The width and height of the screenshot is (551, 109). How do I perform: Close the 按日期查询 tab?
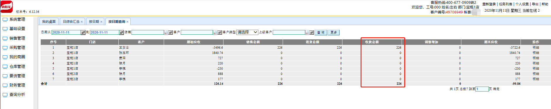[x=127, y=22]
